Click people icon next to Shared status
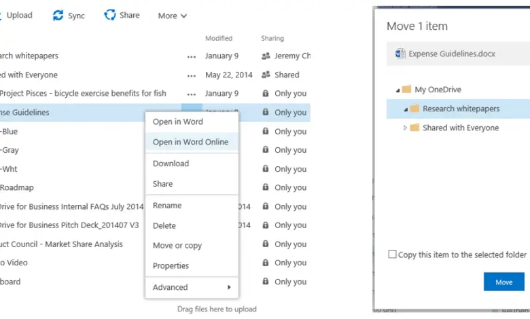This screenshot has height=319, width=530. [x=265, y=75]
